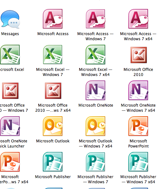This screenshot has width=160, height=189.
Task: Click the 'Microsoft Excel — Windows 7 x64' label
Action: pos(95,72)
